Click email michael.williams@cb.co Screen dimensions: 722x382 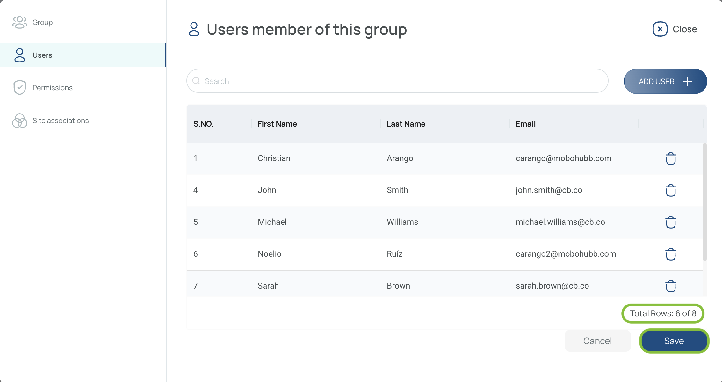click(x=560, y=222)
